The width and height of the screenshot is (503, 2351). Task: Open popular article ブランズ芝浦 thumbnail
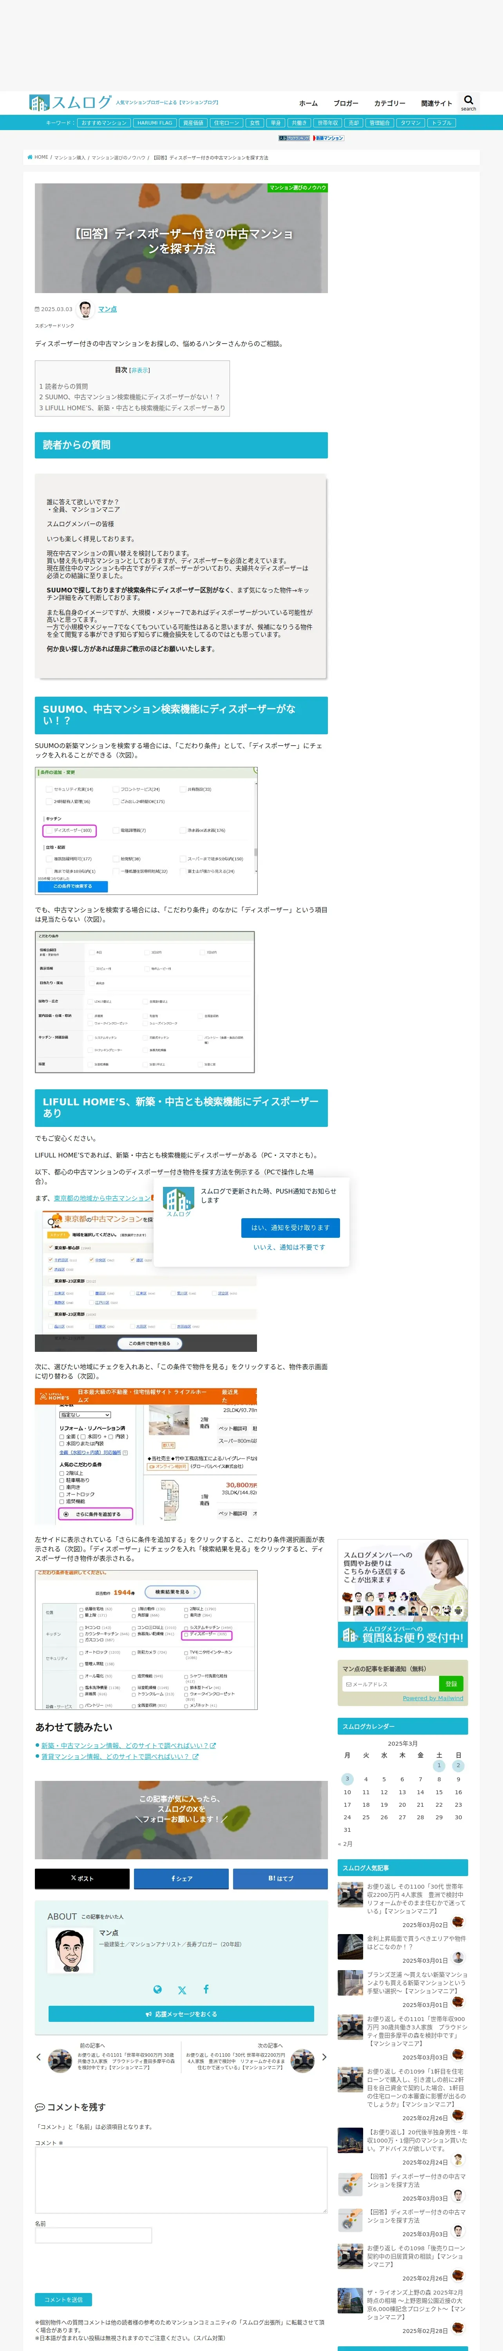pyautogui.click(x=351, y=1983)
